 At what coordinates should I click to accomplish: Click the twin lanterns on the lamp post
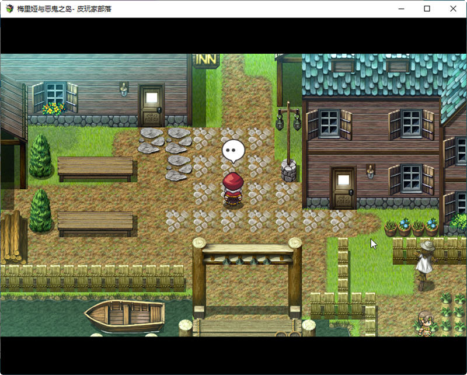pyautogui.click(x=288, y=120)
